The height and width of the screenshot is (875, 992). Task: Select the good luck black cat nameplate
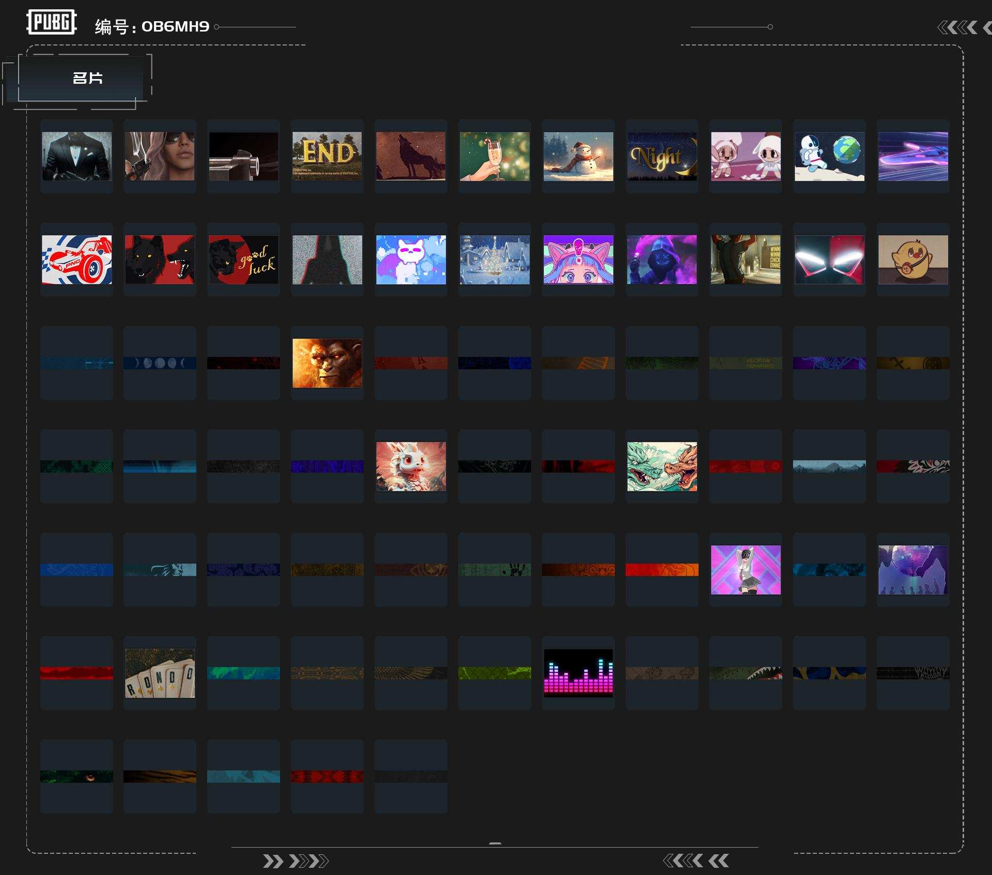[x=243, y=259]
